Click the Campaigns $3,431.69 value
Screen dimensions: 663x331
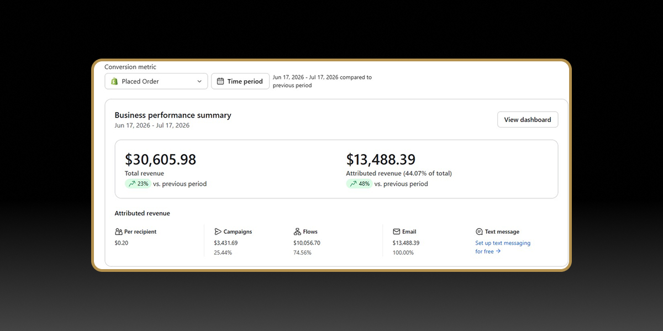226,243
